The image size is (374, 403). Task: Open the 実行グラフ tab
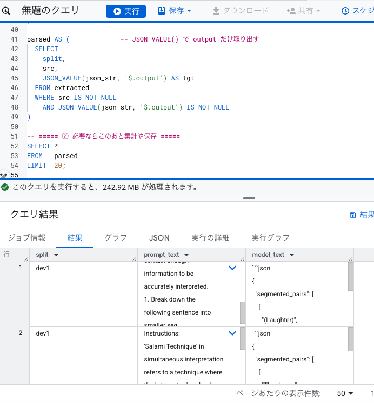click(x=270, y=238)
